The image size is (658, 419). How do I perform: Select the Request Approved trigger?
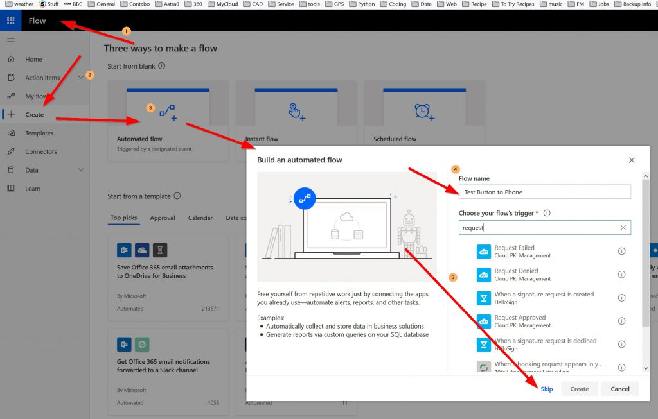520,321
